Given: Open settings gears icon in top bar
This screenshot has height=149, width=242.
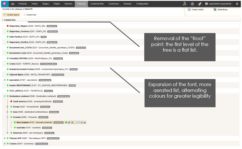Looking at the screenshot, I should click(x=200, y=4).
